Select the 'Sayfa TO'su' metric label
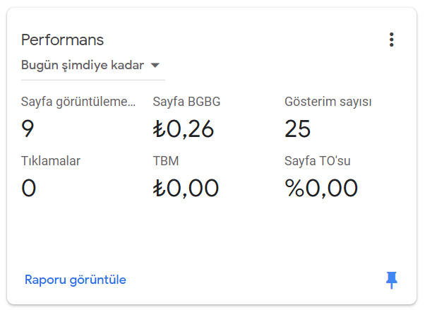The width and height of the screenshot is (425, 310). click(318, 161)
